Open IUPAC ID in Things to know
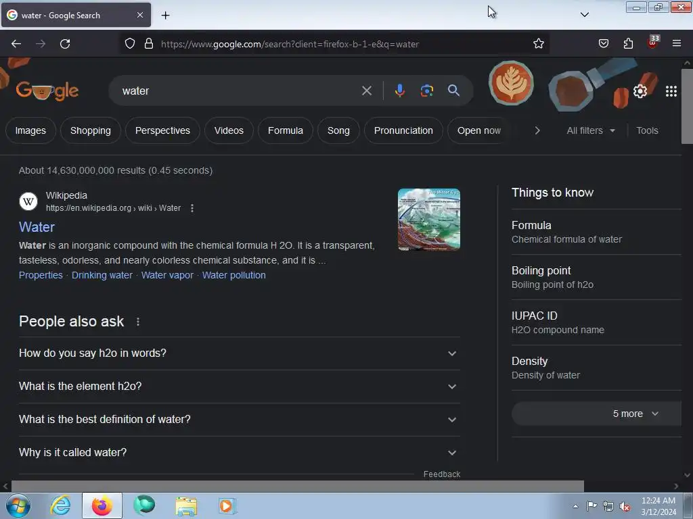693x519 pixels. (596, 323)
